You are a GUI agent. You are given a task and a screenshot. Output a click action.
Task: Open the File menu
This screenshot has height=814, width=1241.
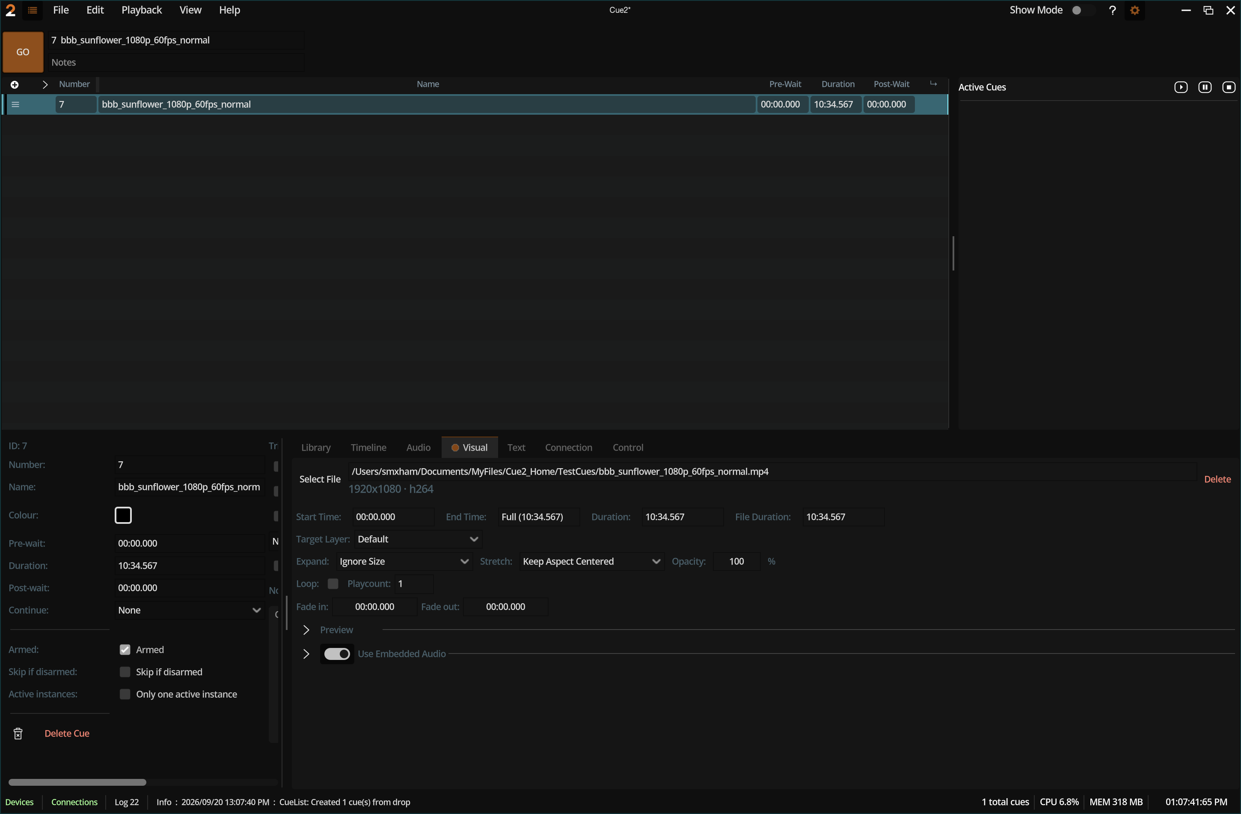(60, 10)
